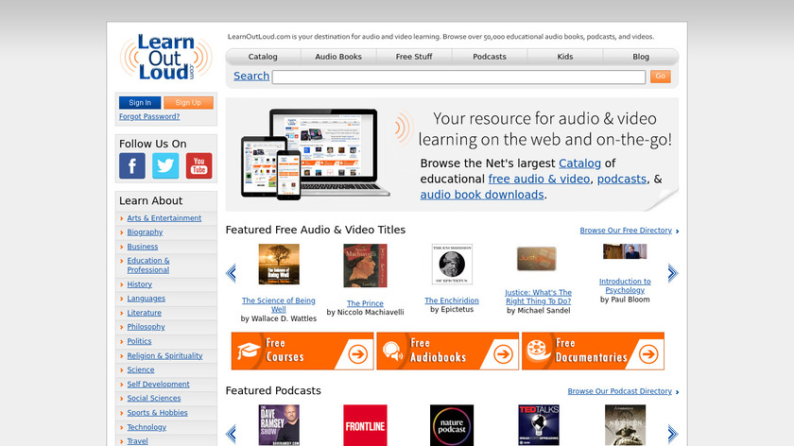The width and height of the screenshot is (794, 446).
Task: Select the Sports & Hobbies category
Action: (x=157, y=413)
